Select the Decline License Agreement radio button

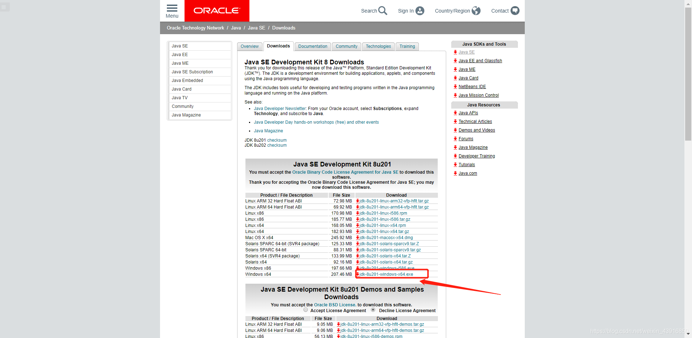(x=373, y=310)
